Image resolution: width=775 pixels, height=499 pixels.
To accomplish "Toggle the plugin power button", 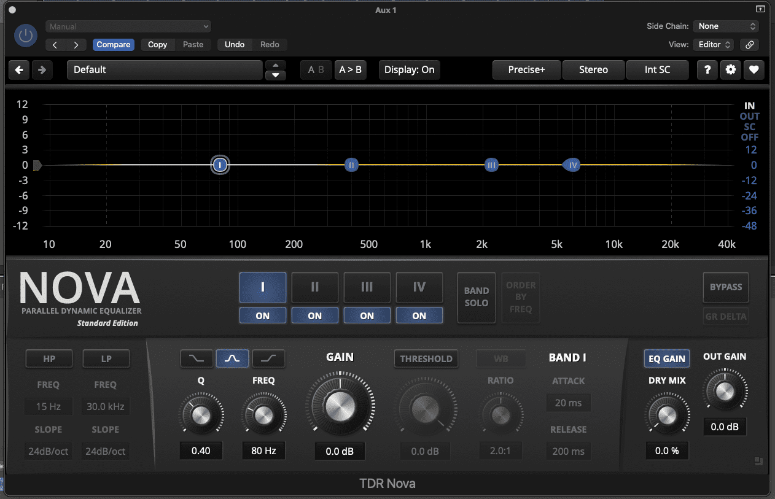I will coord(26,36).
